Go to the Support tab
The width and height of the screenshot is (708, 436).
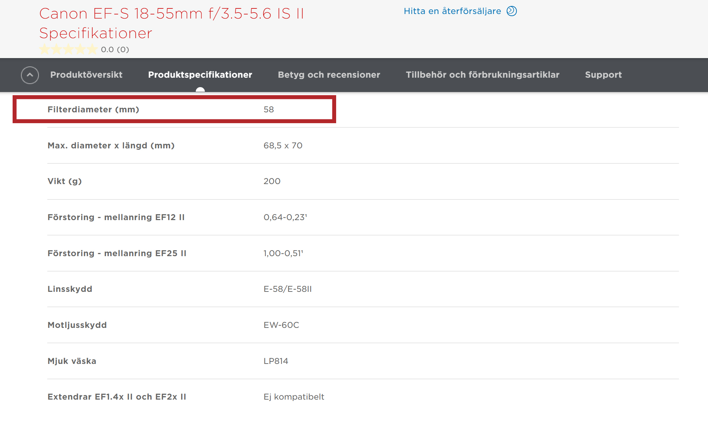[x=603, y=75]
